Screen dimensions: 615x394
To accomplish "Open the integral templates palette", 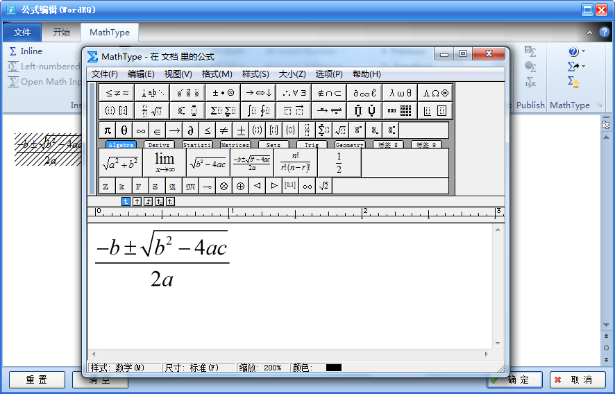I will coord(258,111).
